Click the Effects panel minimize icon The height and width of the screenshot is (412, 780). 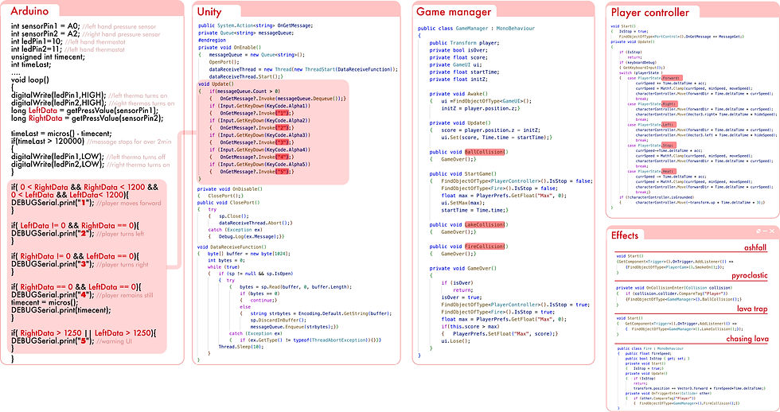(x=766, y=231)
